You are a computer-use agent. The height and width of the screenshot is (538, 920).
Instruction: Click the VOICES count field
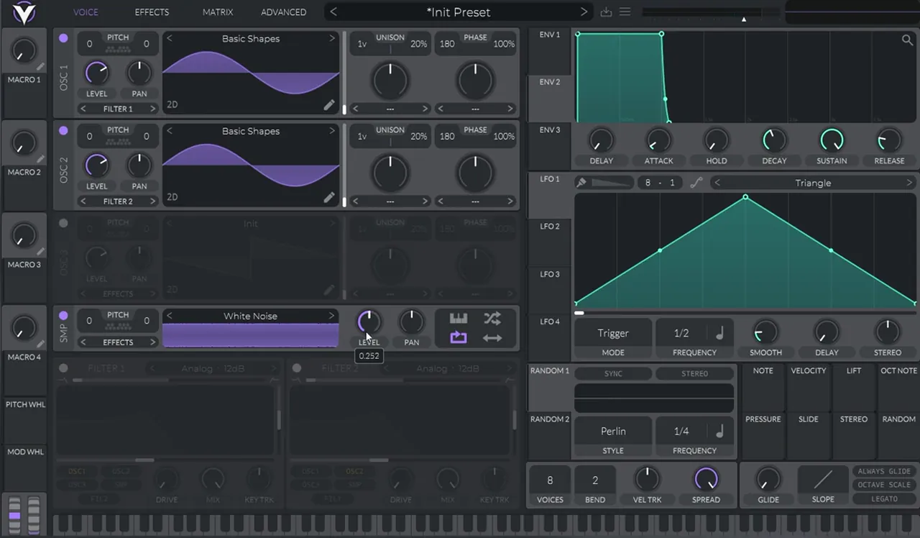[x=550, y=480]
